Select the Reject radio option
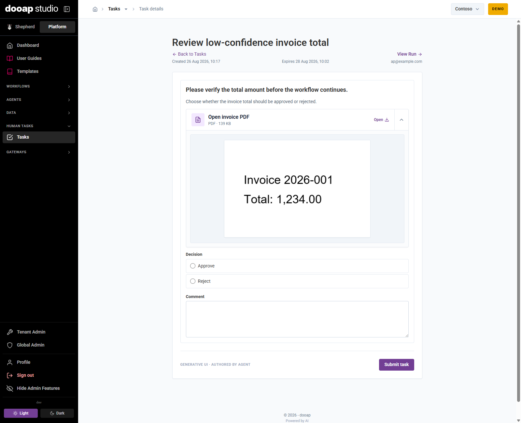 pos(193,281)
